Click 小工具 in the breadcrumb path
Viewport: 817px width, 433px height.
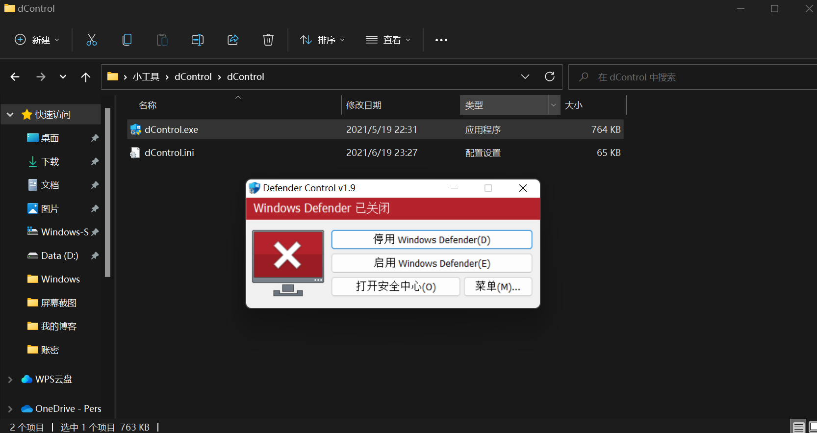tap(146, 77)
